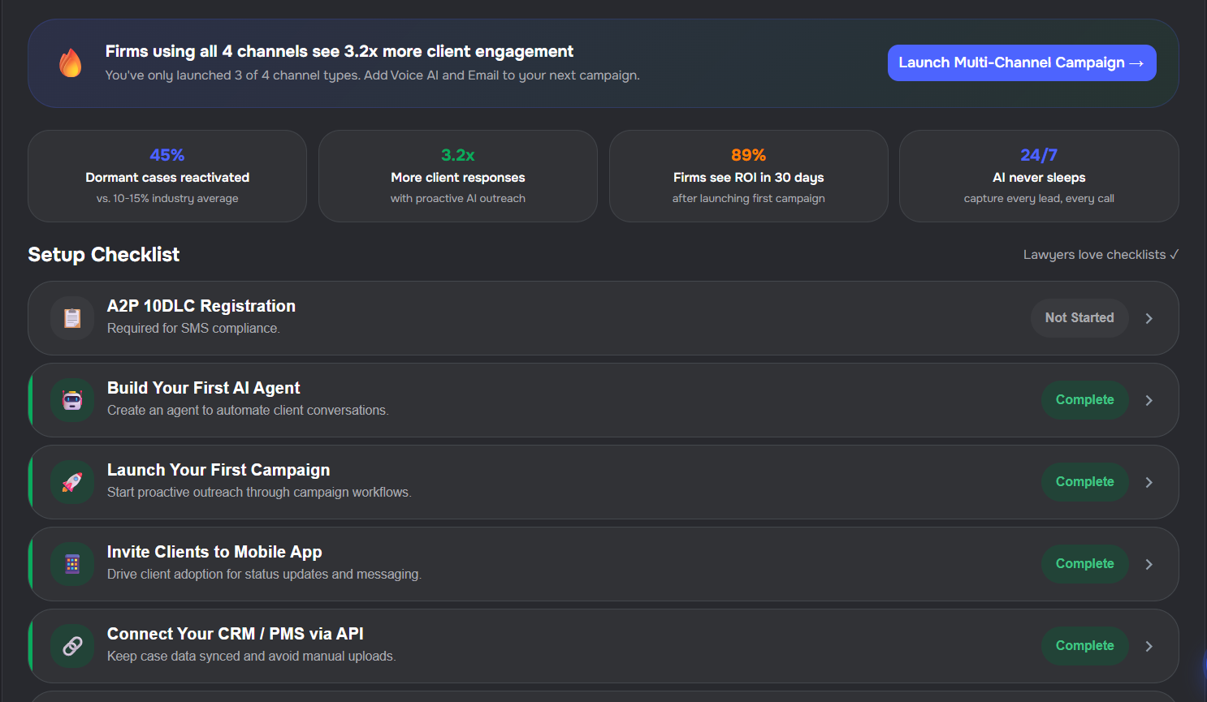Click the clipboard icon for A2P 10DLC Registration

(x=72, y=318)
